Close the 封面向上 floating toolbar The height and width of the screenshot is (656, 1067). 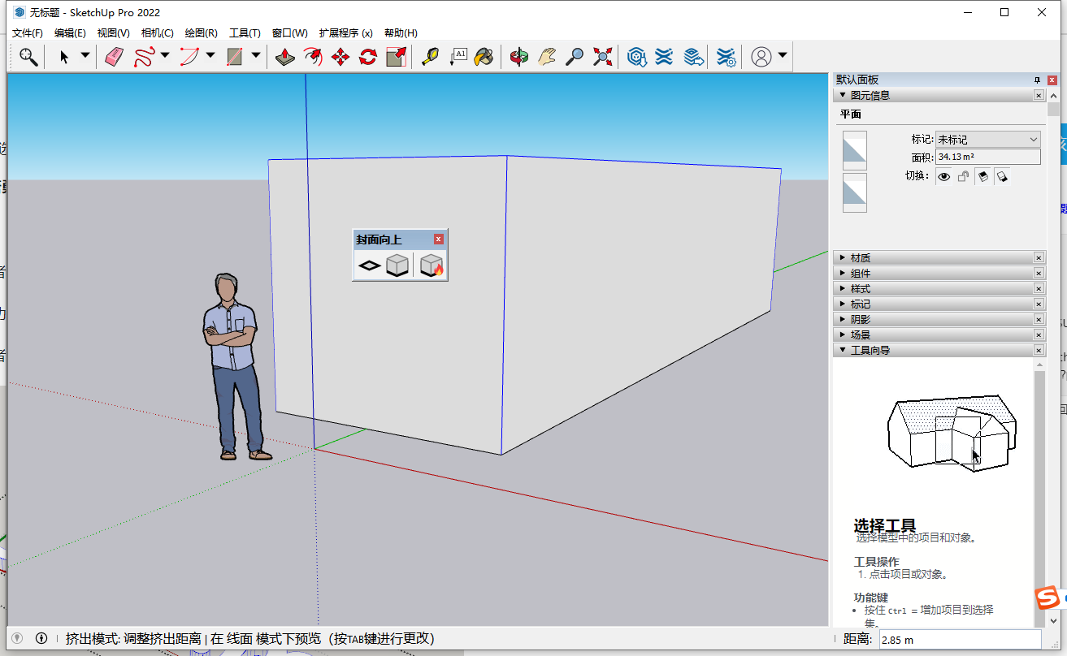tap(439, 239)
